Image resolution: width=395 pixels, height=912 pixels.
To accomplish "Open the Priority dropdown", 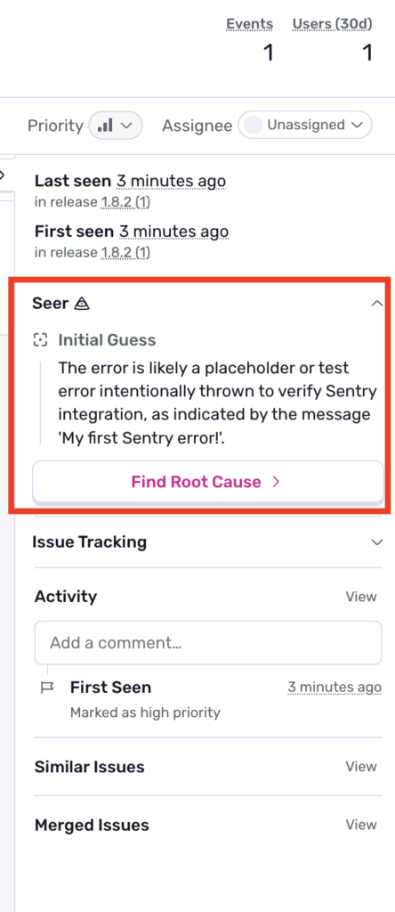I will click(x=116, y=125).
